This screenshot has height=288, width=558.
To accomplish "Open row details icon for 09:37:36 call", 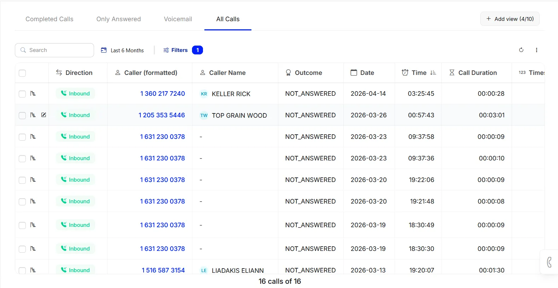I will point(33,158).
